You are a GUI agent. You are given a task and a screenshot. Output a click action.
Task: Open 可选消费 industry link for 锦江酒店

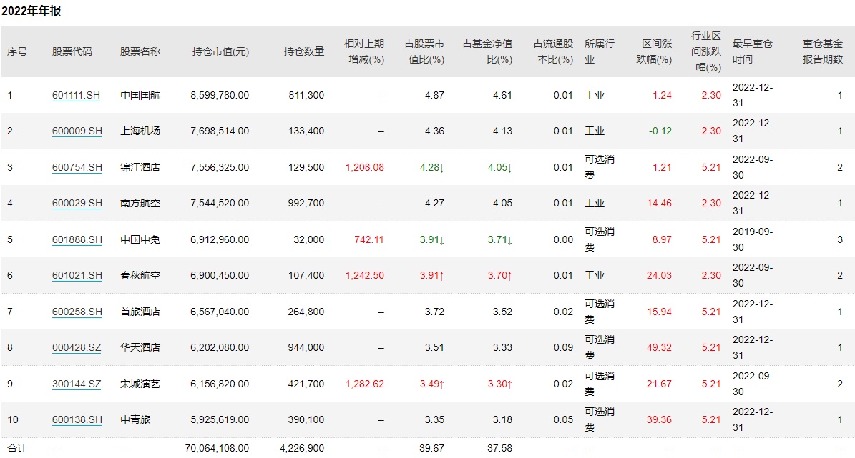pyautogui.click(x=599, y=167)
